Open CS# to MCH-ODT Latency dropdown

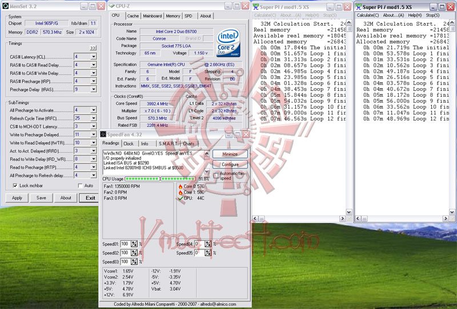(x=93, y=126)
